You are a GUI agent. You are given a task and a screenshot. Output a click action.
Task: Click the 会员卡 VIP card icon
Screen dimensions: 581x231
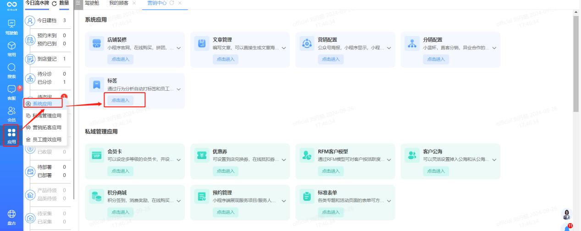(96, 156)
